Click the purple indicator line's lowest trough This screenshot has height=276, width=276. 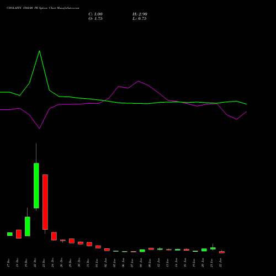click(39, 128)
